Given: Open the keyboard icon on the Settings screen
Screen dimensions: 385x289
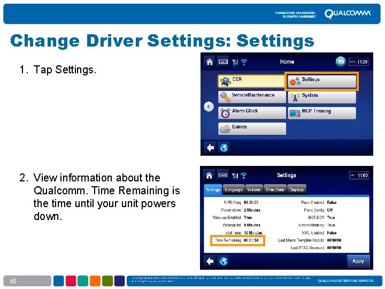Looking at the screenshot, I should (x=222, y=175).
